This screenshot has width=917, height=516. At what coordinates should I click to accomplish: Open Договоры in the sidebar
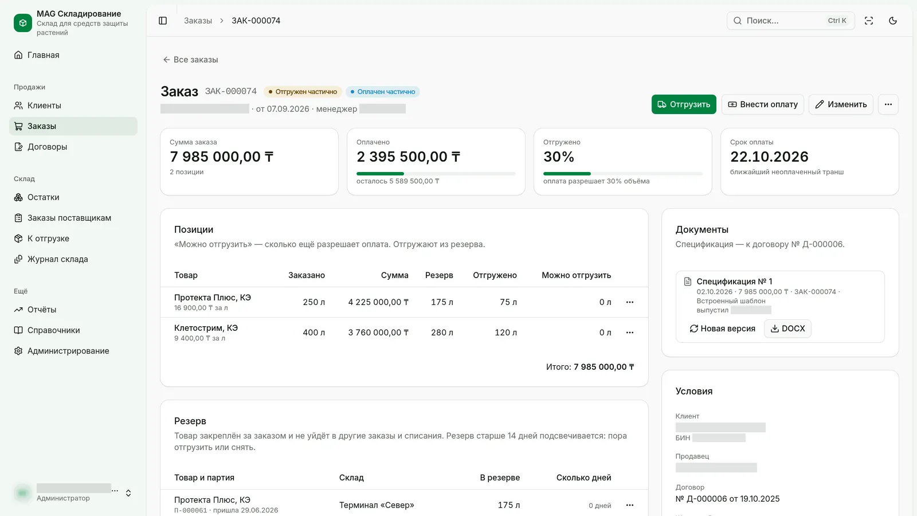(73, 147)
